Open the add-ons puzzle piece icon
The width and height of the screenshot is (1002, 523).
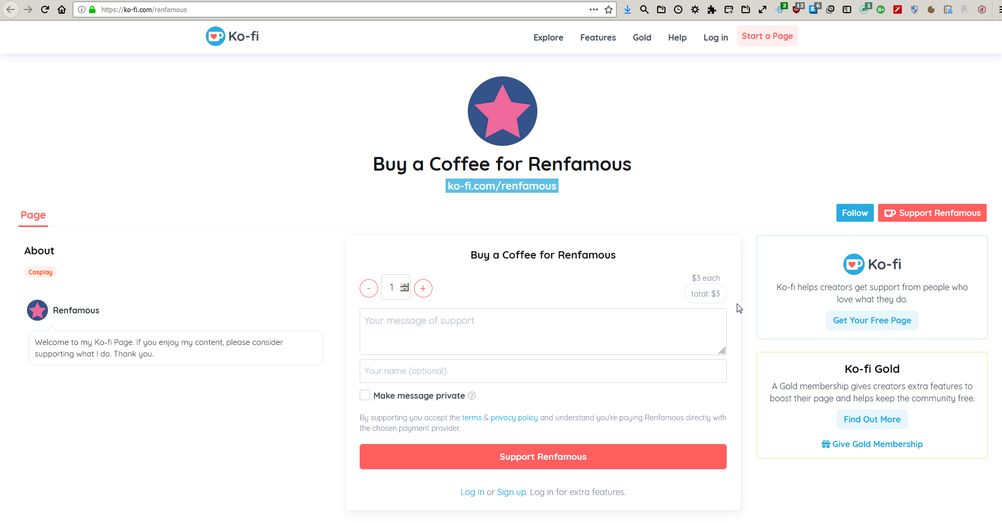[712, 9]
